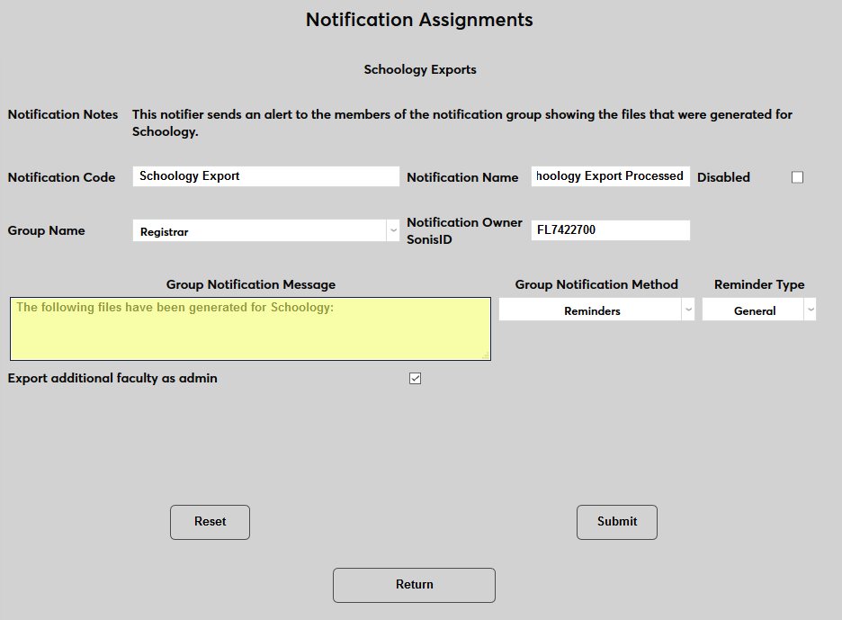The image size is (842, 620).
Task: Click the Notification Name text field
Action: point(610,175)
